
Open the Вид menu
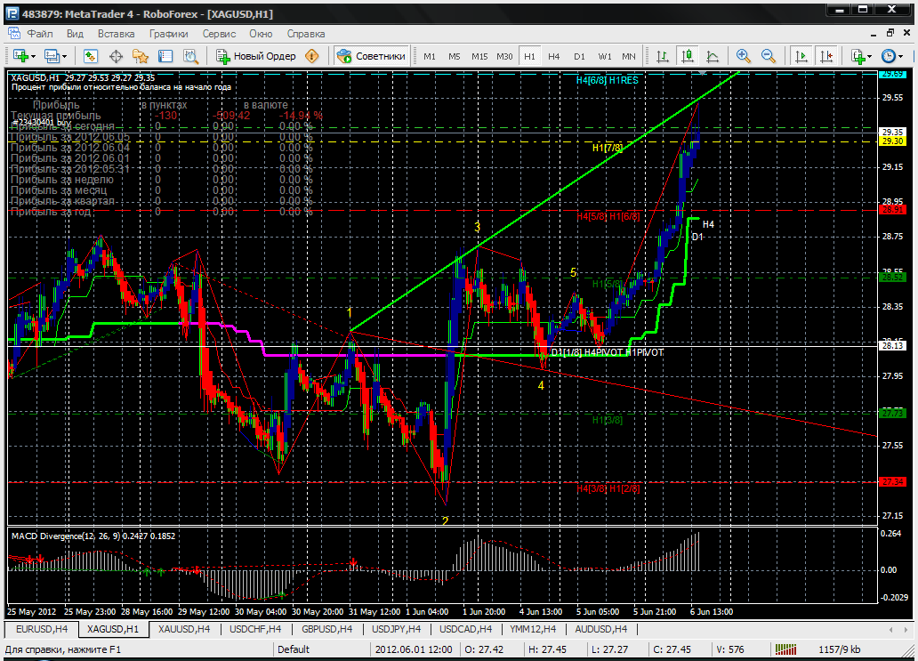(75, 34)
